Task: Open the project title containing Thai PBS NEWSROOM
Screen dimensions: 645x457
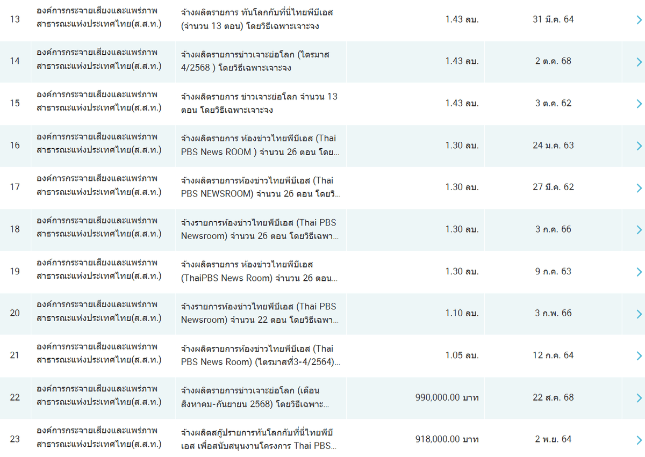Action: tap(261, 187)
